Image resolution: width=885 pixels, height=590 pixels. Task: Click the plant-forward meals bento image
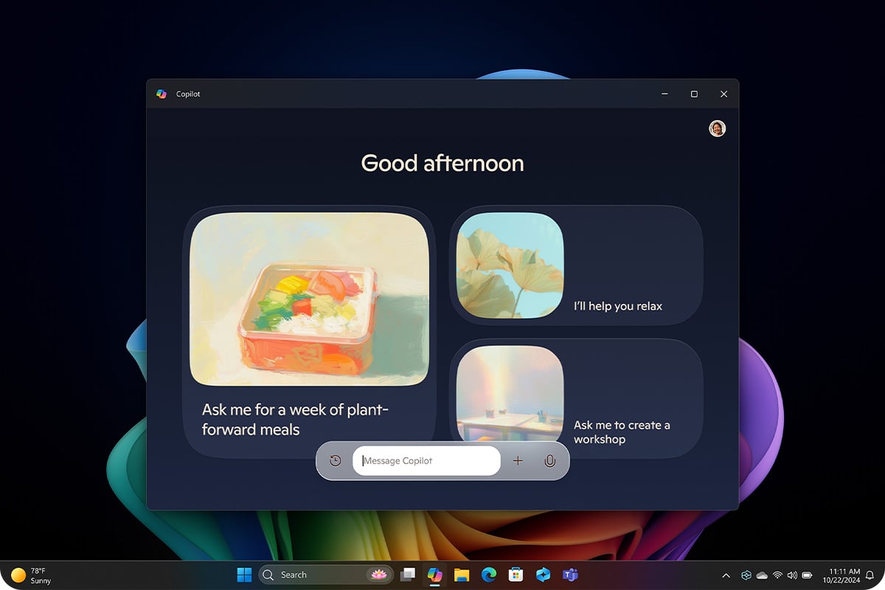[x=309, y=300]
